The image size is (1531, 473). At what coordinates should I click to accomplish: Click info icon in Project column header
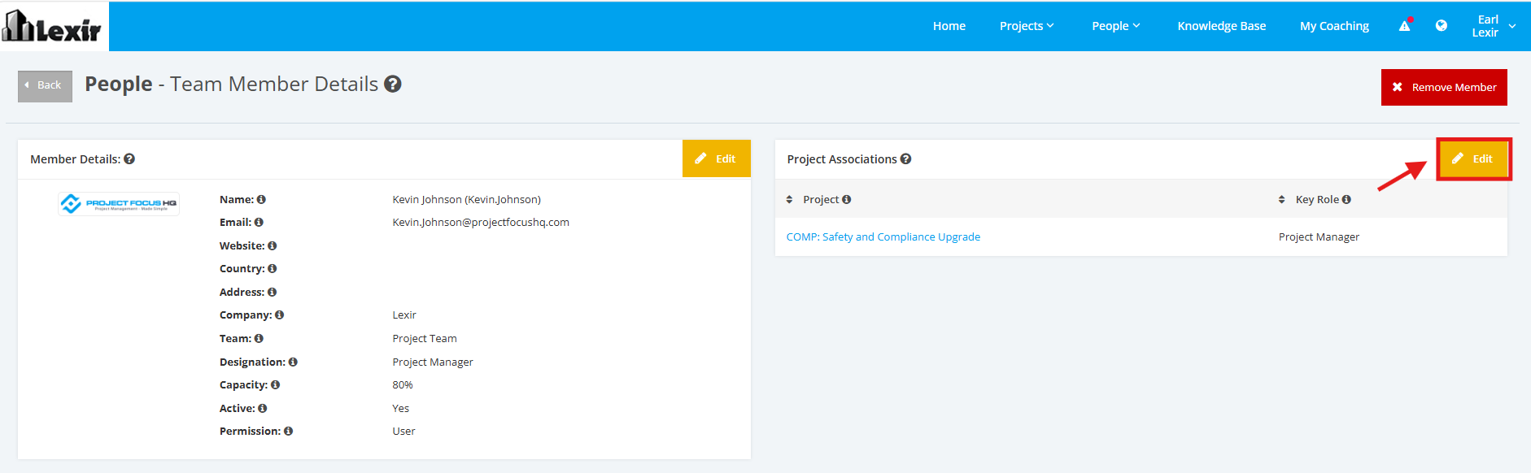(x=846, y=199)
